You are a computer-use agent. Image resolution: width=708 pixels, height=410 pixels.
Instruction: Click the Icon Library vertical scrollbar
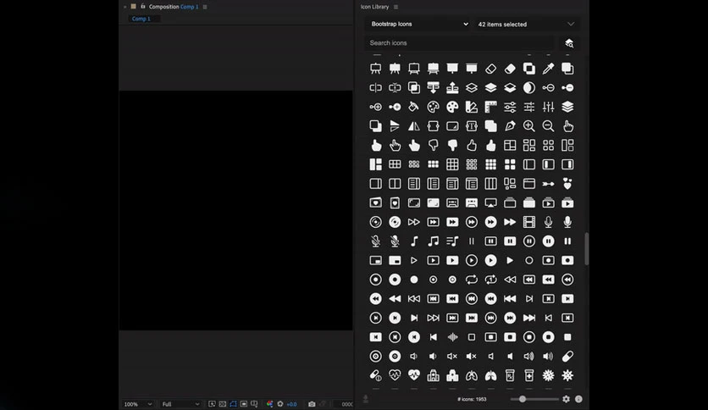pos(587,248)
